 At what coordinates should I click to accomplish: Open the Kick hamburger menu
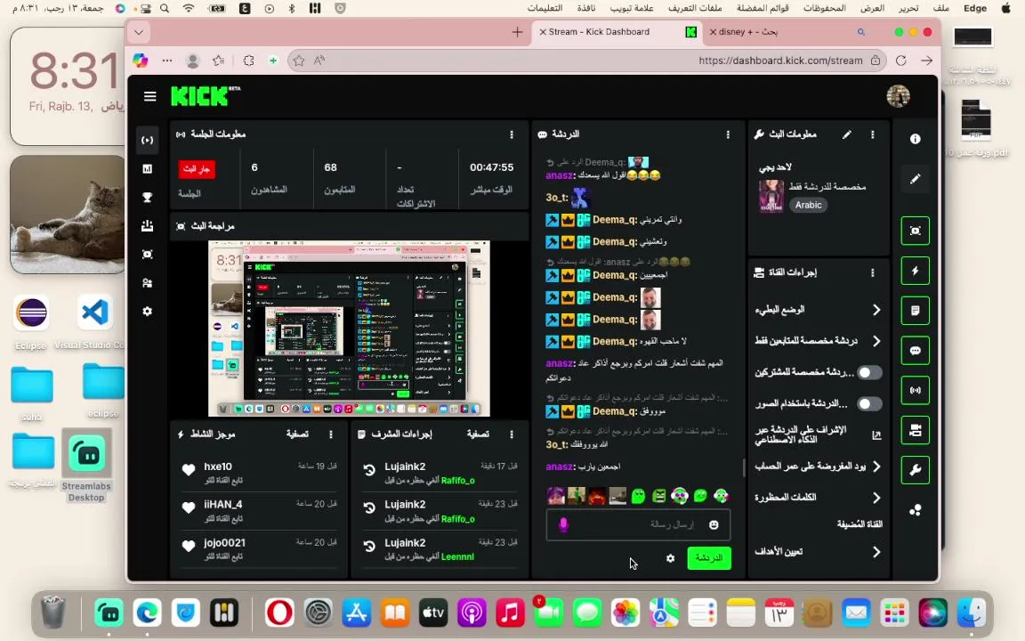[x=149, y=97]
